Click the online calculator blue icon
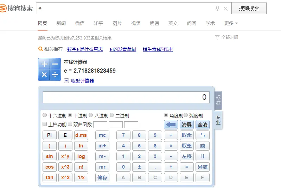This screenshot has height=188, width=281. click(50, 69)
